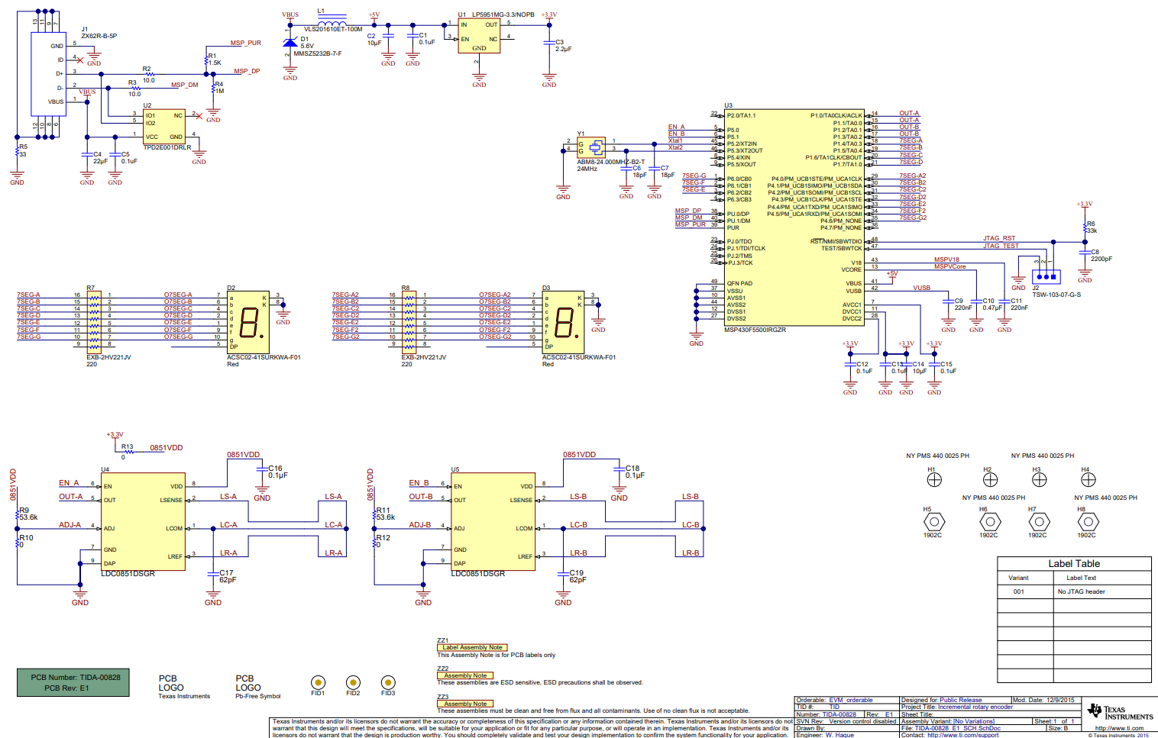Image resolution: width=1158 pixels, height=738 pixels.
Task: Select the U1 LP5951MG regulator block
Action: (x=479, y=36)
